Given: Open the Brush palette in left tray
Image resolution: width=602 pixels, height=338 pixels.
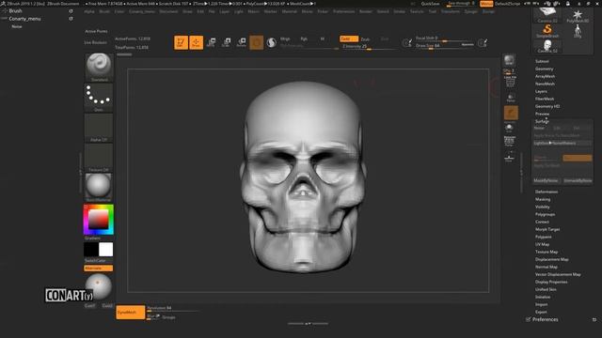Looking at the screenshot, I should (15, 10).
